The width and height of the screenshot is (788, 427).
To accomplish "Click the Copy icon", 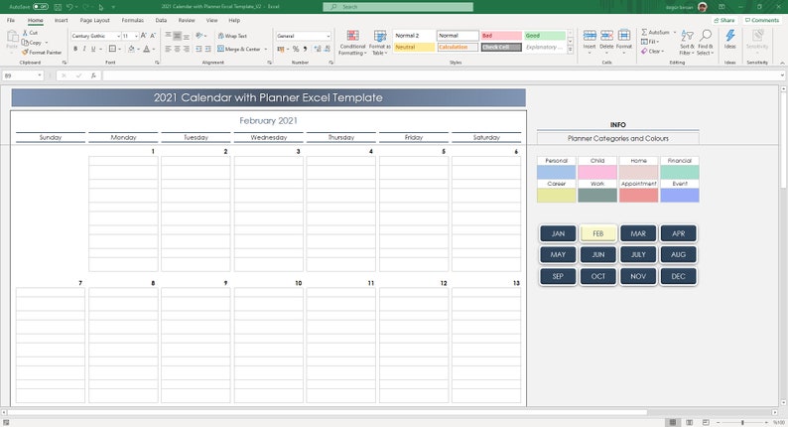I will 26,43.
